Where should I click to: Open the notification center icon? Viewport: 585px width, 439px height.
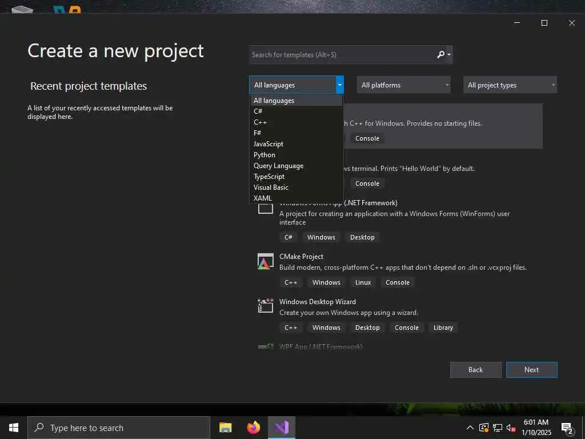pyautogui.click(x=567, y=428)
